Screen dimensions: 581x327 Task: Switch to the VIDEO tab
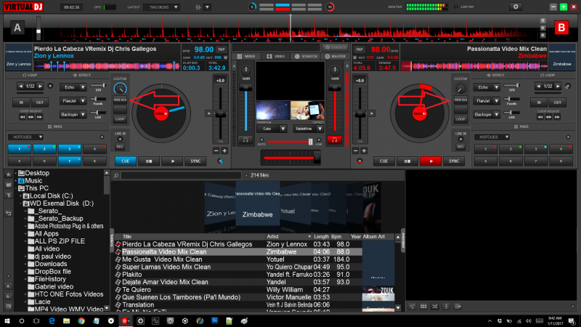point(276,57)
